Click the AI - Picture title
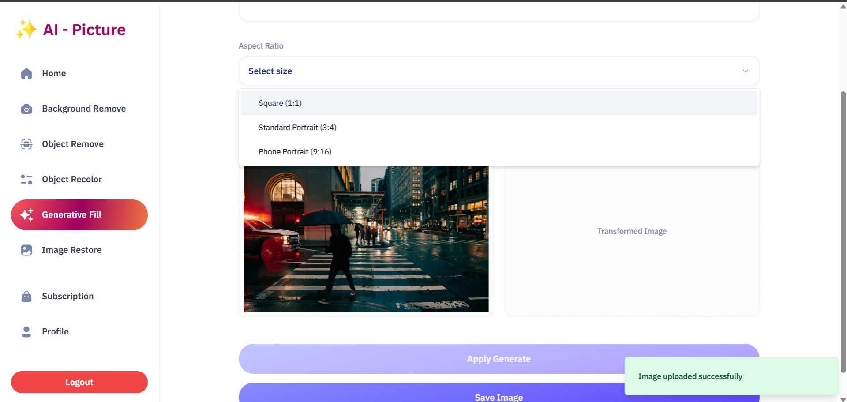 click(x=84, y=30)
